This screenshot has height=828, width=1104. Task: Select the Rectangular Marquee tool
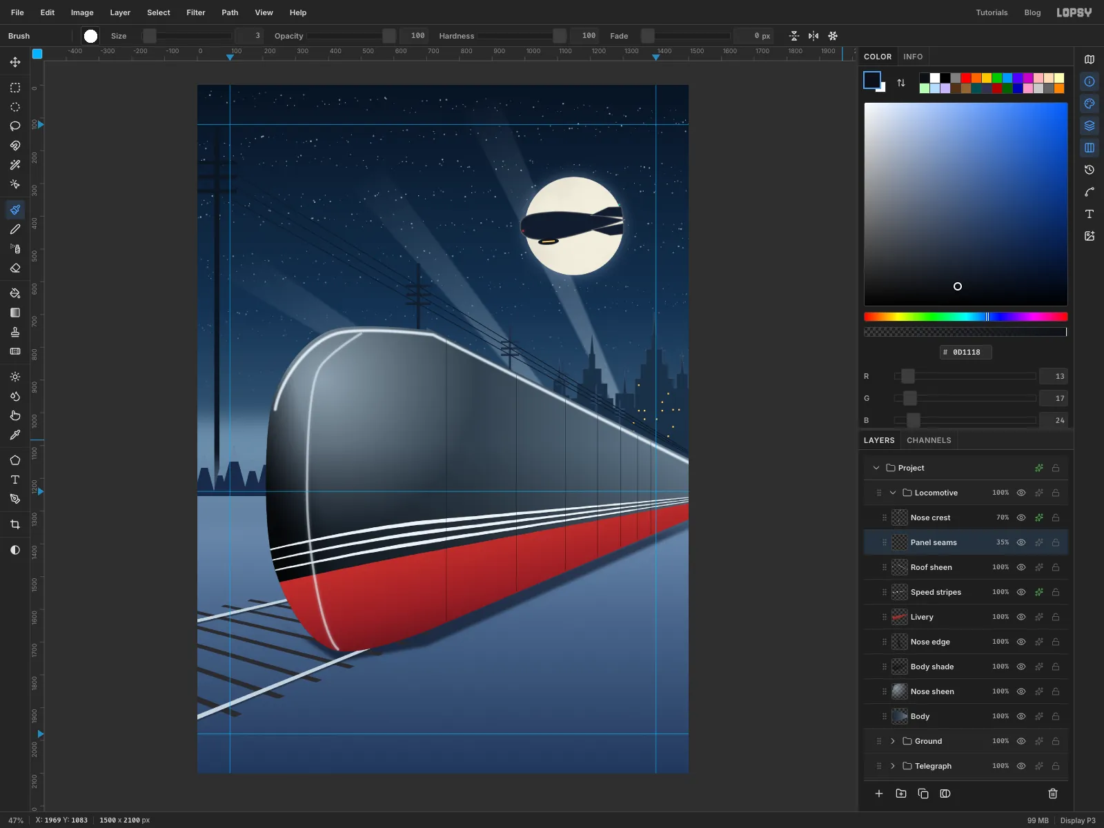(x=15, y=88)
